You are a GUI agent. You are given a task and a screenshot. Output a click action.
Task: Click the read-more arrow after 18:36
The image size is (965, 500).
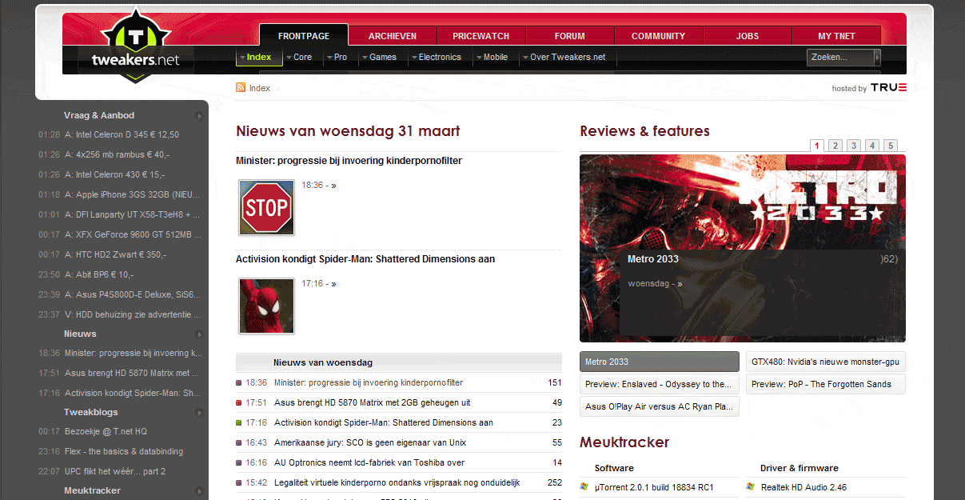point(333,186)
